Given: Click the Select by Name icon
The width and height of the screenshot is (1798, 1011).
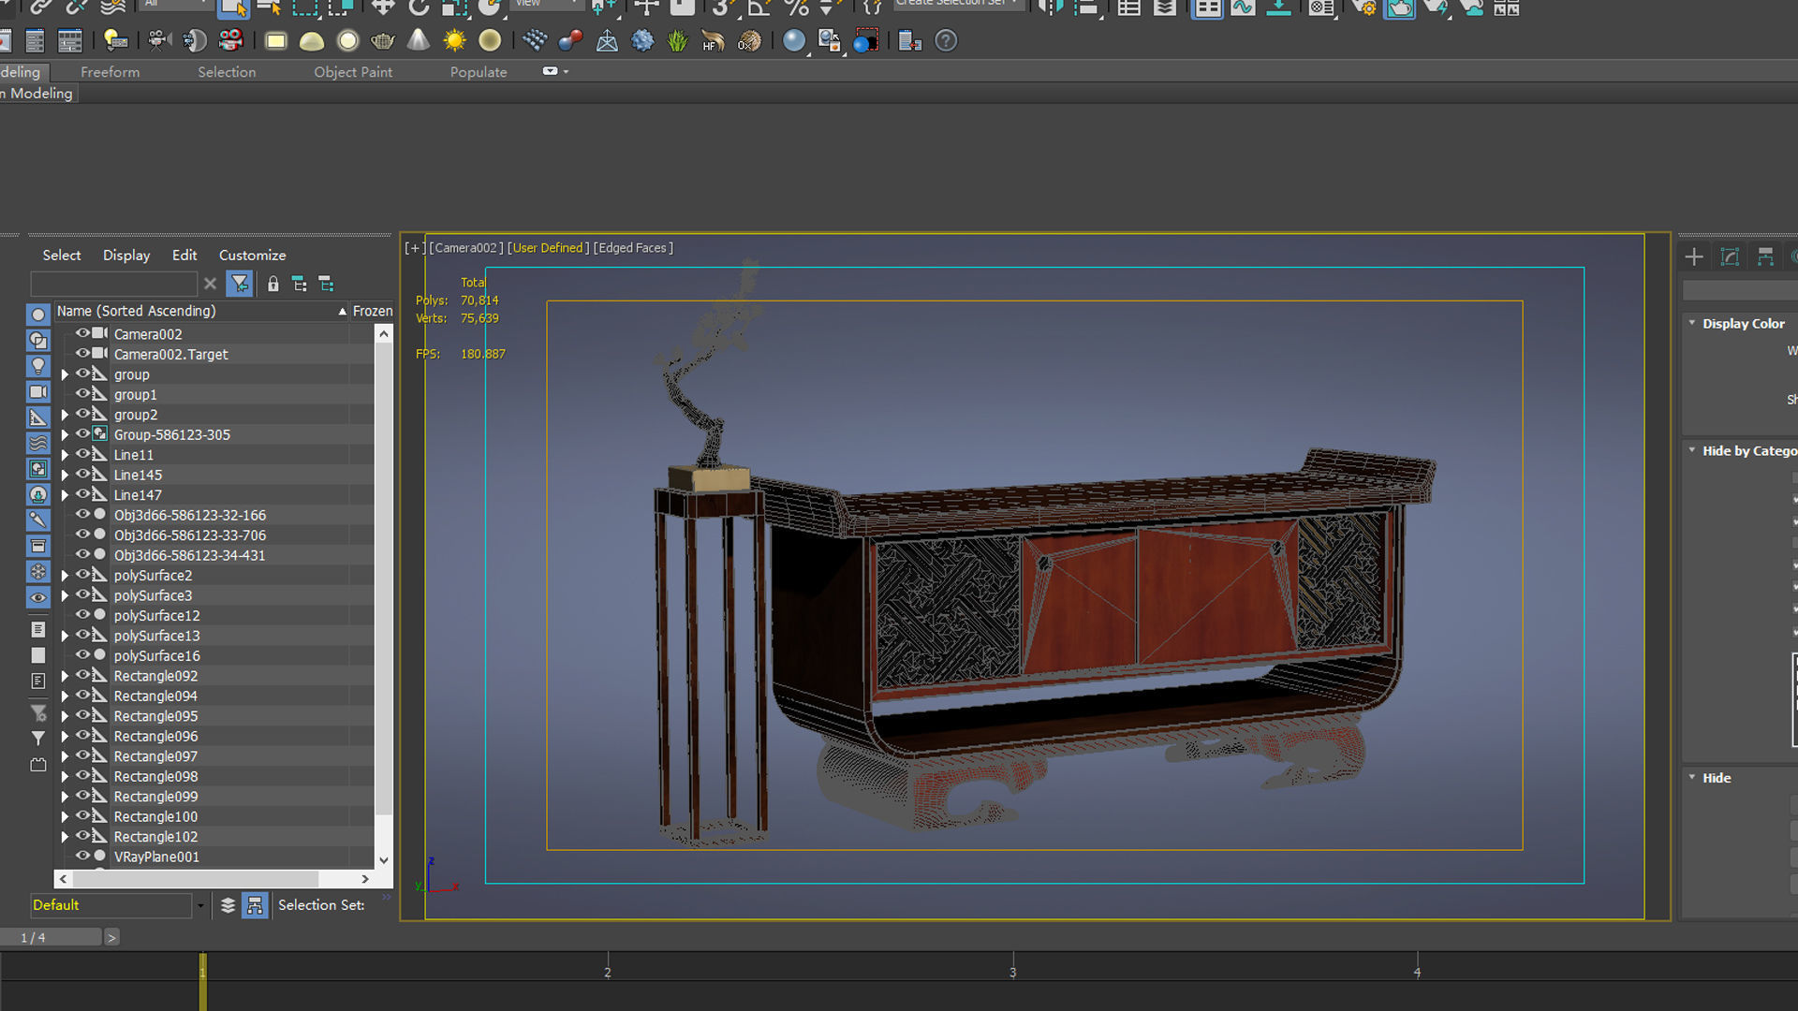Looking at the screenshot, I should click(x=270, y=8).
